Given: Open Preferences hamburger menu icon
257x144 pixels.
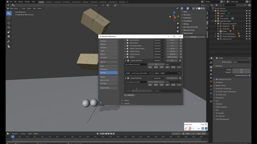Looking at the screenshot, I should pyautogui.click(x=100, y=102).
